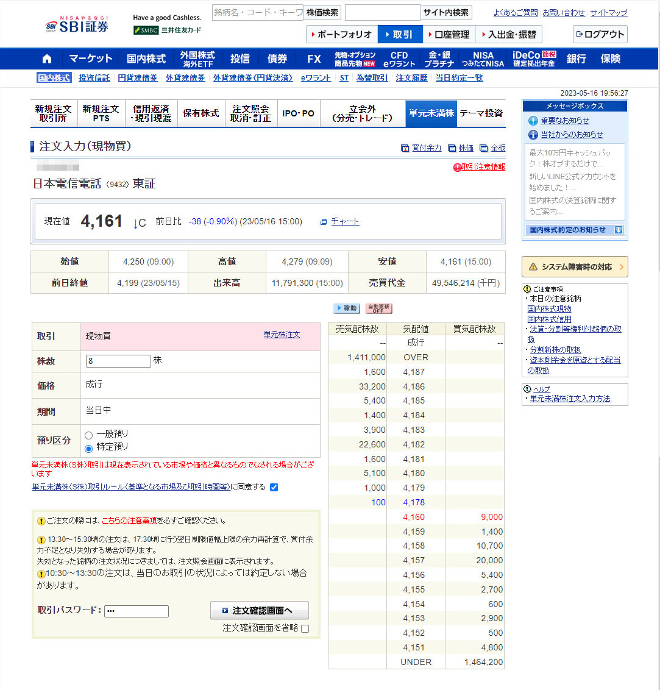The height and width of the screenshot is (690, 660).
Task: Open the チャート chart link
Action: click(x=344, y=222)
